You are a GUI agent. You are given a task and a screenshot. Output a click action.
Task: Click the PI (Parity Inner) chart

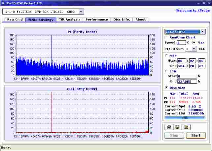pyautogui.click(x=82, y=55)
